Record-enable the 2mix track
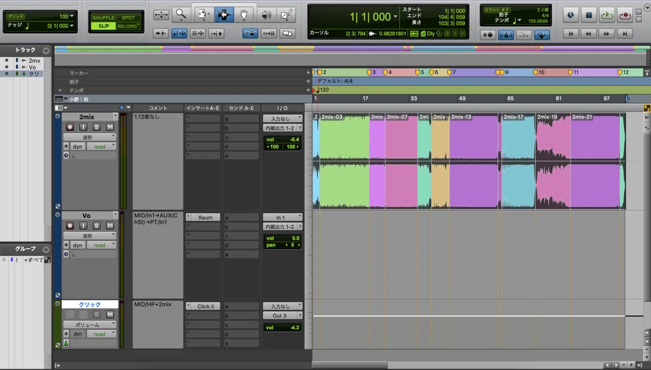The image size is (651, 370). click(x=69, y=127)
